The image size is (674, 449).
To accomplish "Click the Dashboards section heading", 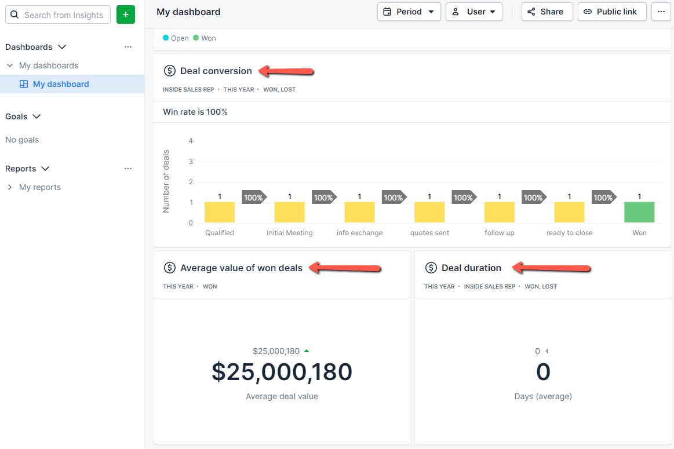I will click(29, 47).
